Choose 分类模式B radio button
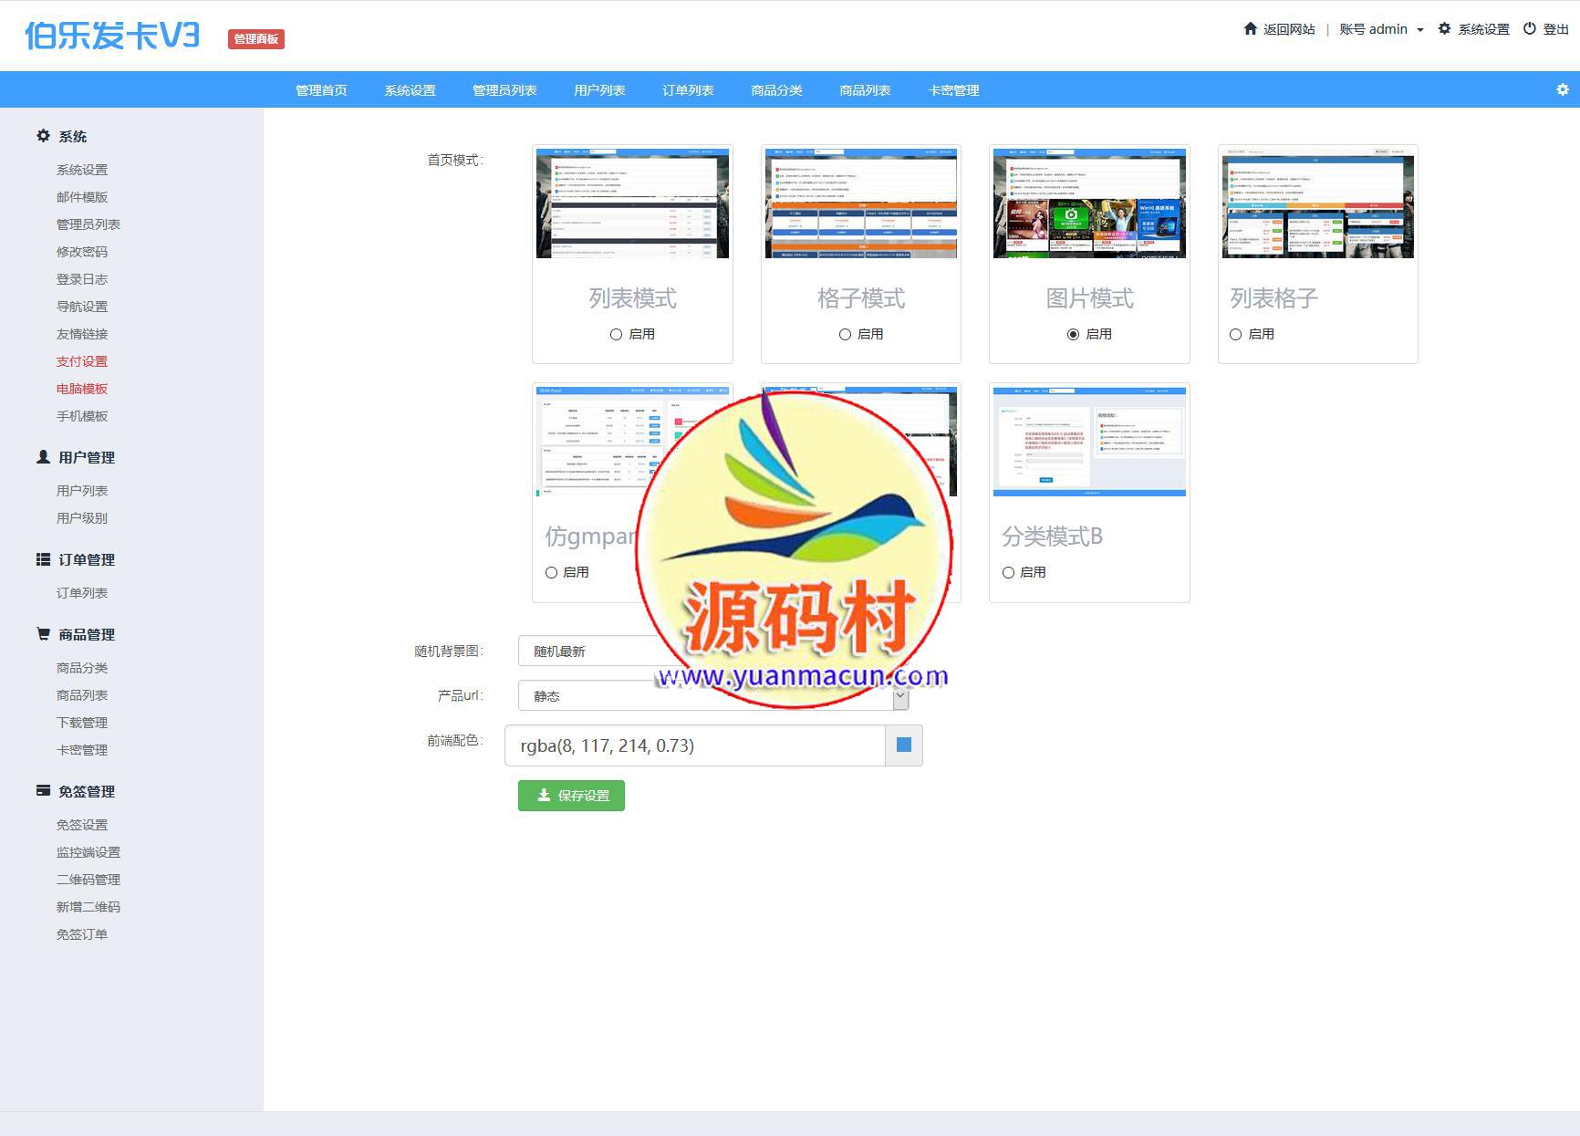 pos(1008,573)
